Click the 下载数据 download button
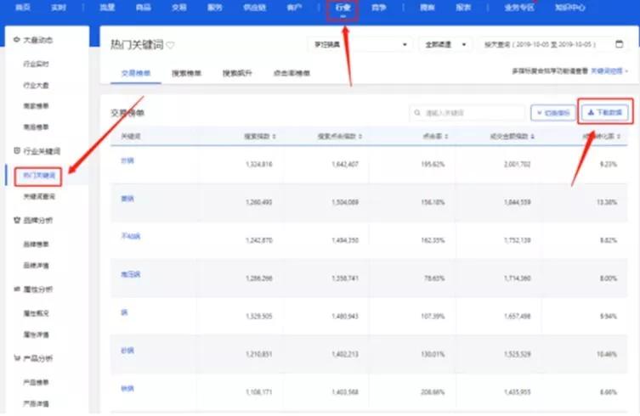The width and height of the screenshot is (640, 416). click(x=605, y=112)
